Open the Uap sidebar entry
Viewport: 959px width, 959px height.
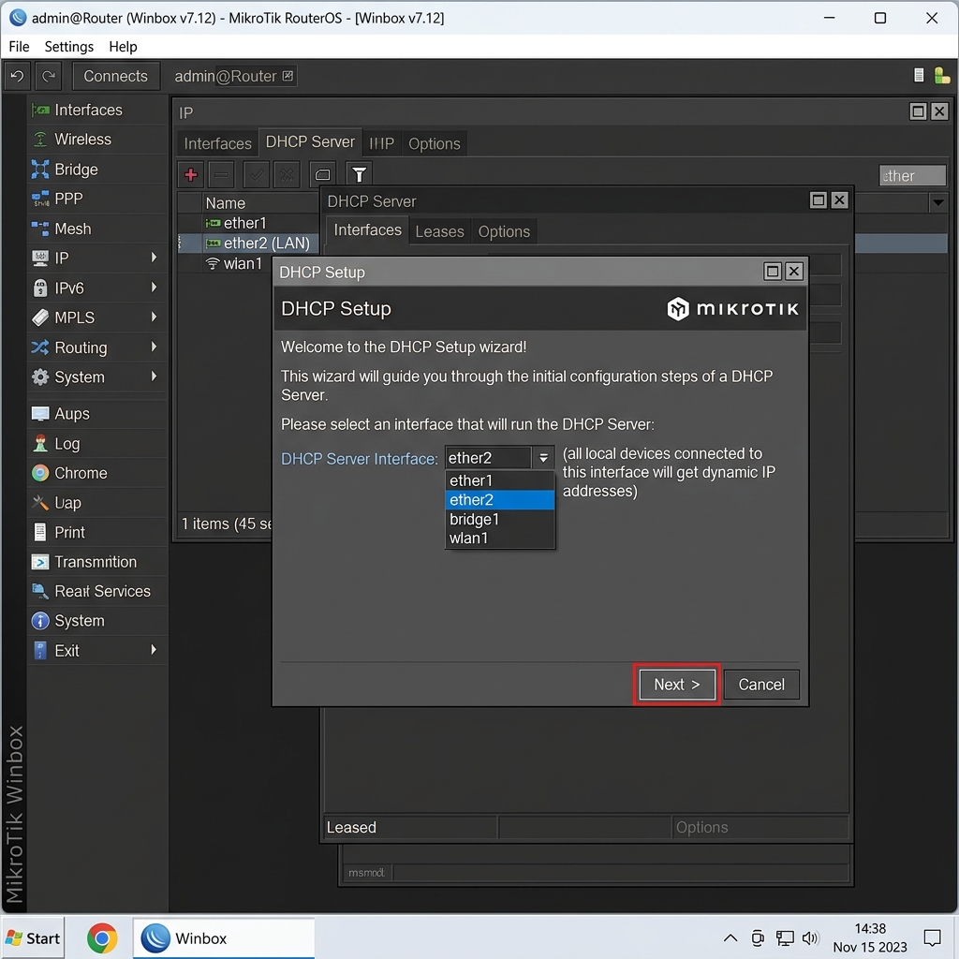(96, 503)
